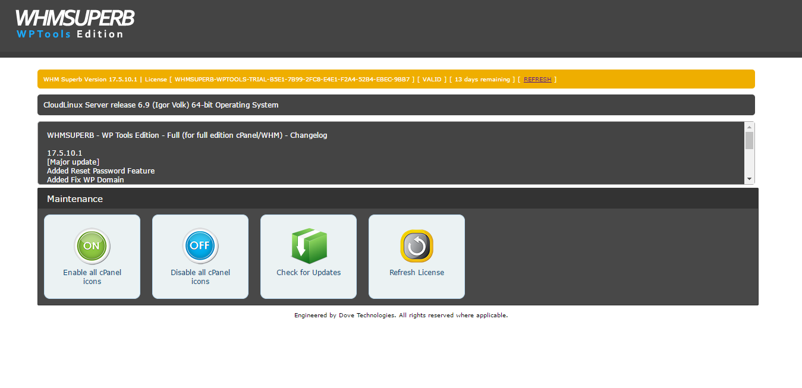Click the yellow Refresh License circular arrow icon

(416, 245)
